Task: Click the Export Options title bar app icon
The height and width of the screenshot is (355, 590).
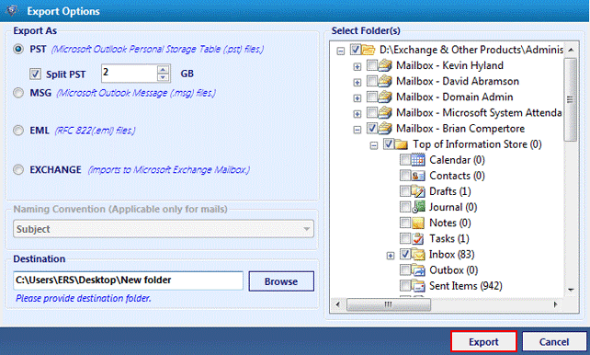Action: (x=12, y=10)
